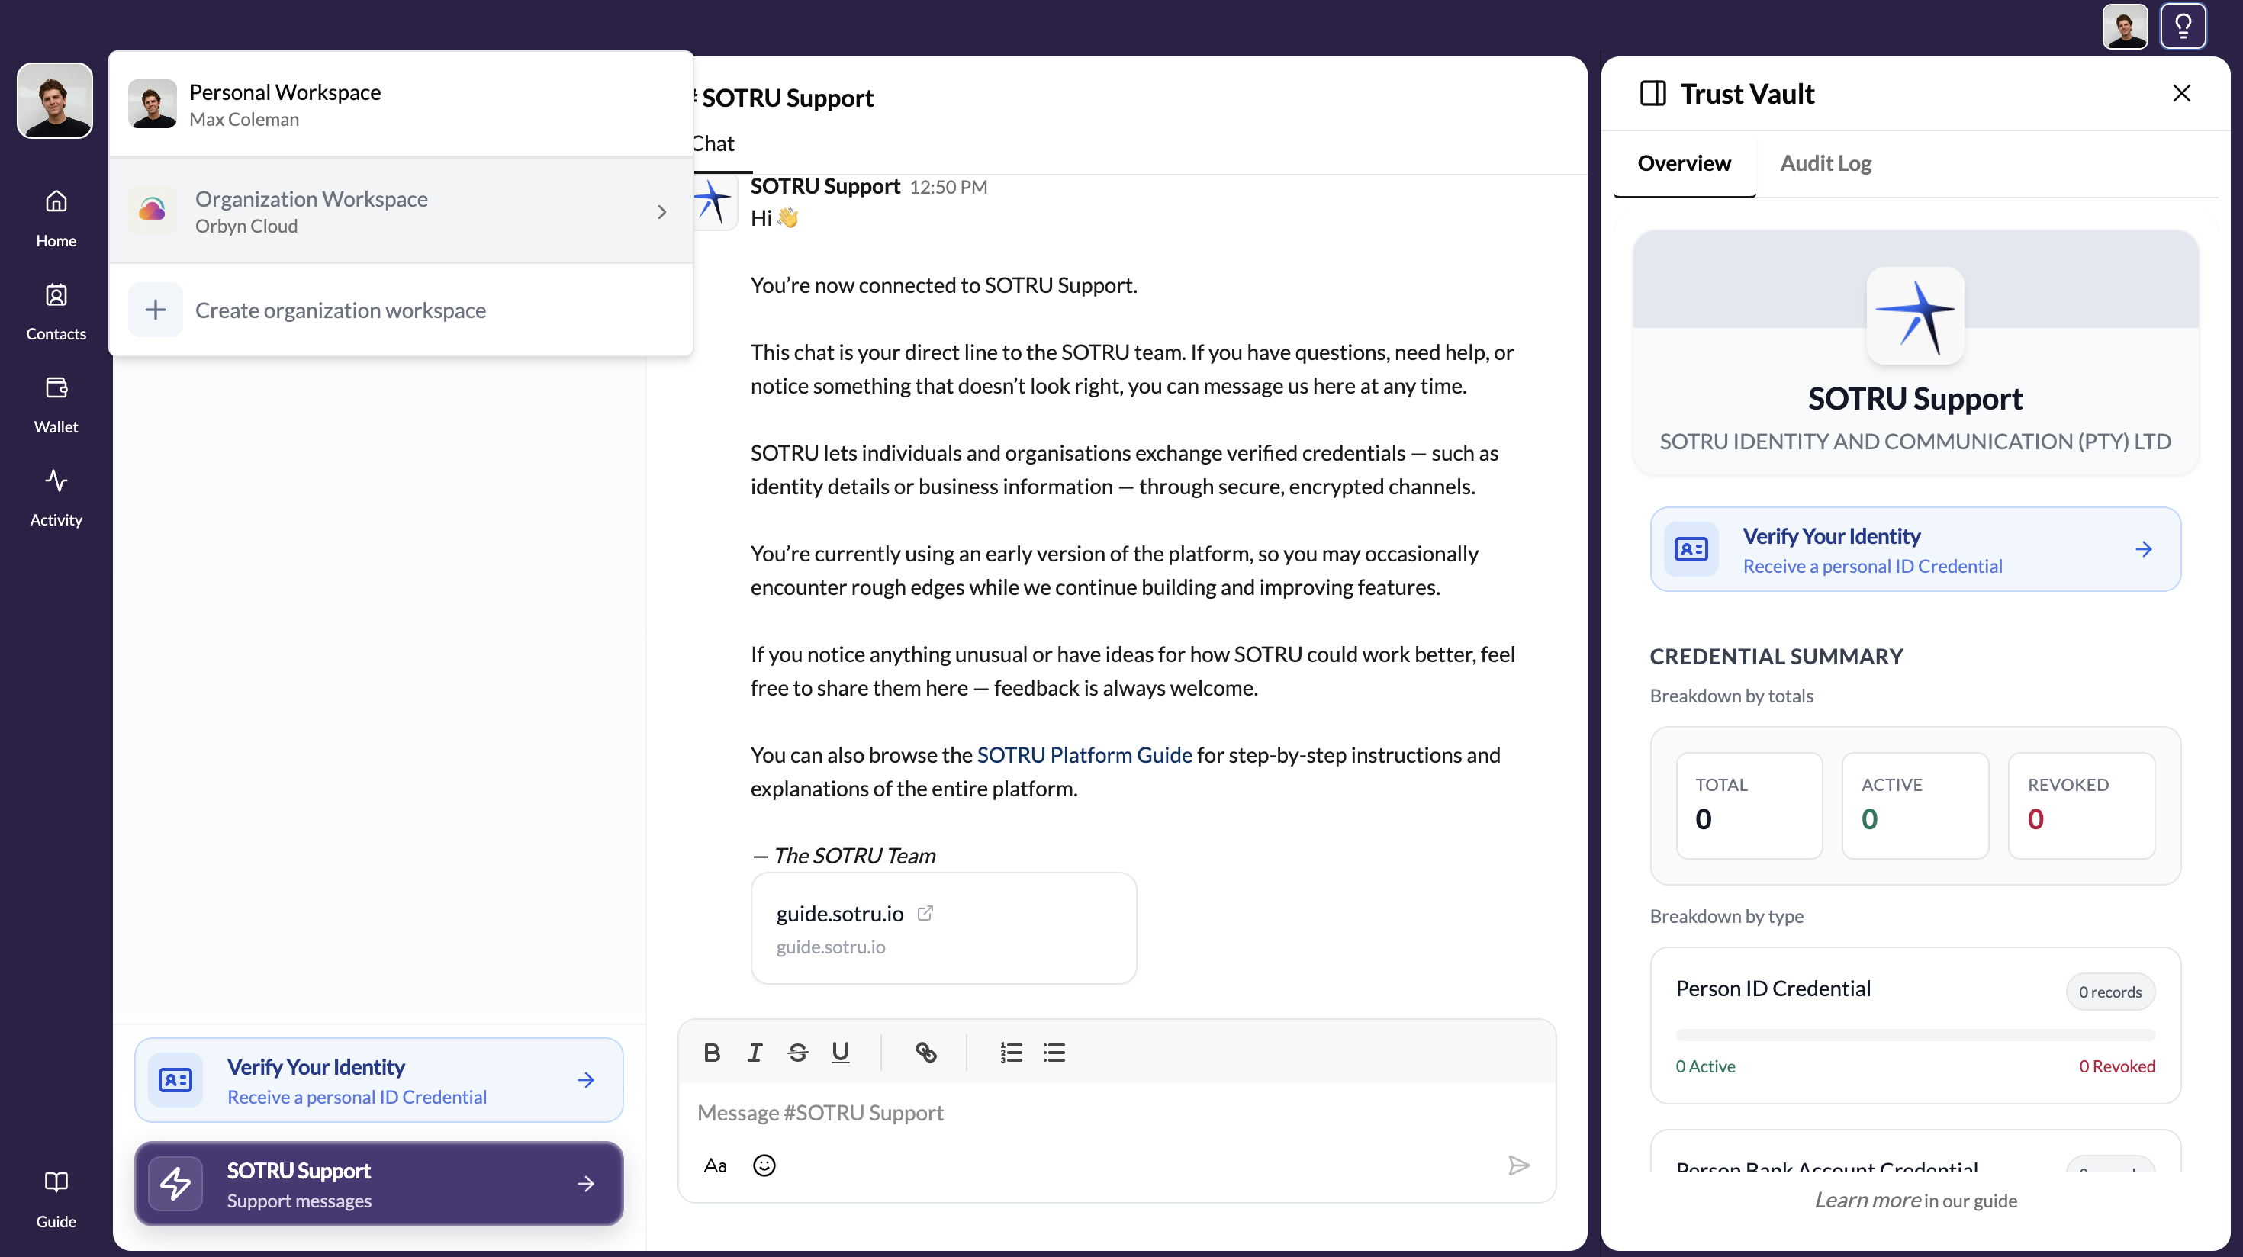Open the SOTRU Platform Guide link
Screen dimensions: 2243x1257
click(x=1084, y=754)
